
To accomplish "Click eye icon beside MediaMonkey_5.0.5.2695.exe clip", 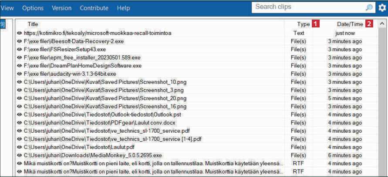I will [19, 155].
